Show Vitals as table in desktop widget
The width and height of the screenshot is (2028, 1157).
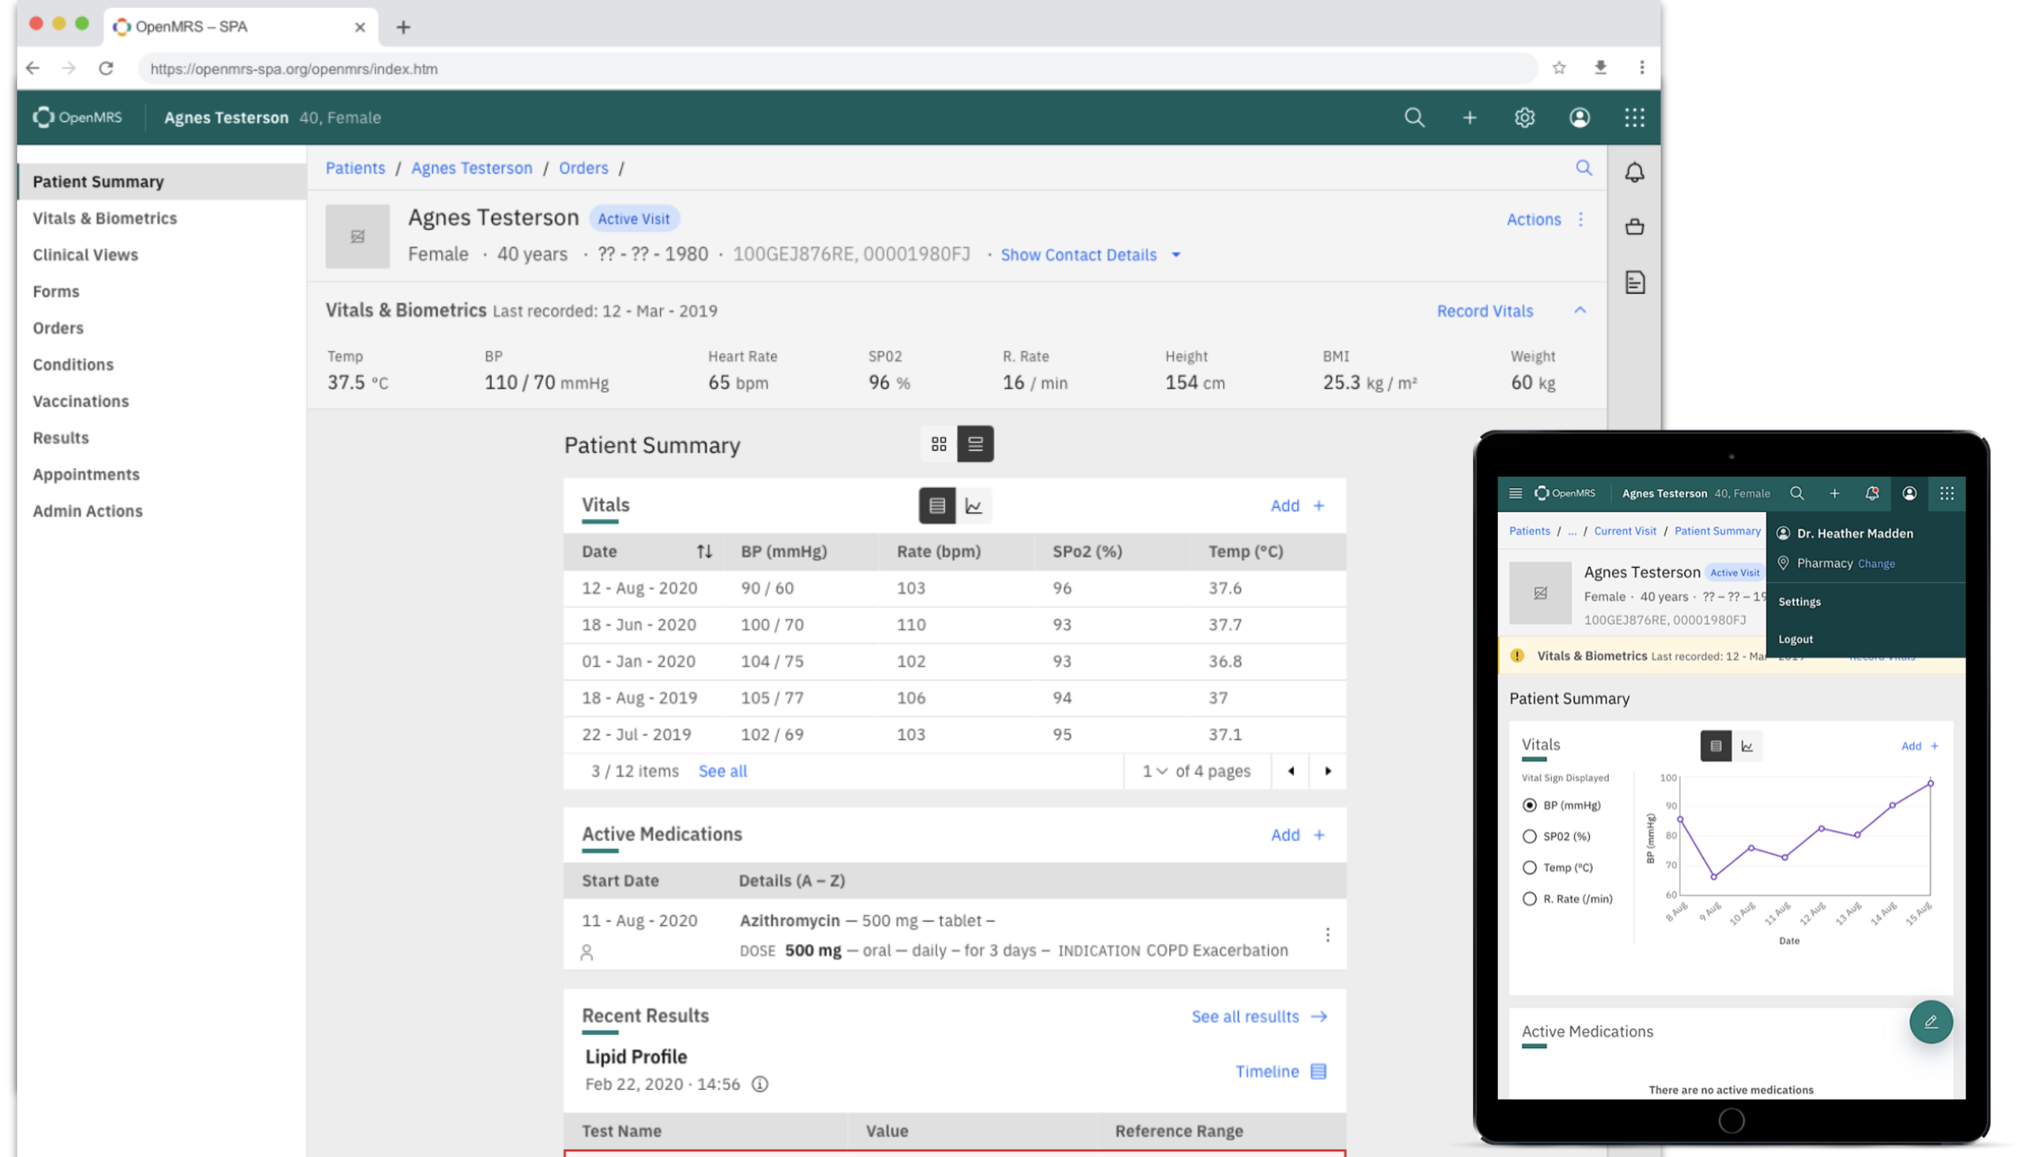(x=936, y=505)
